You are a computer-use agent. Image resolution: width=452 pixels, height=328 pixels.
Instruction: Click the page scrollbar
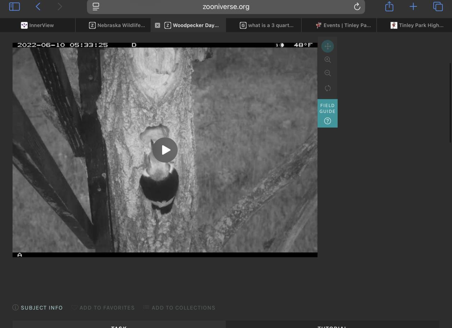point(450,102)
